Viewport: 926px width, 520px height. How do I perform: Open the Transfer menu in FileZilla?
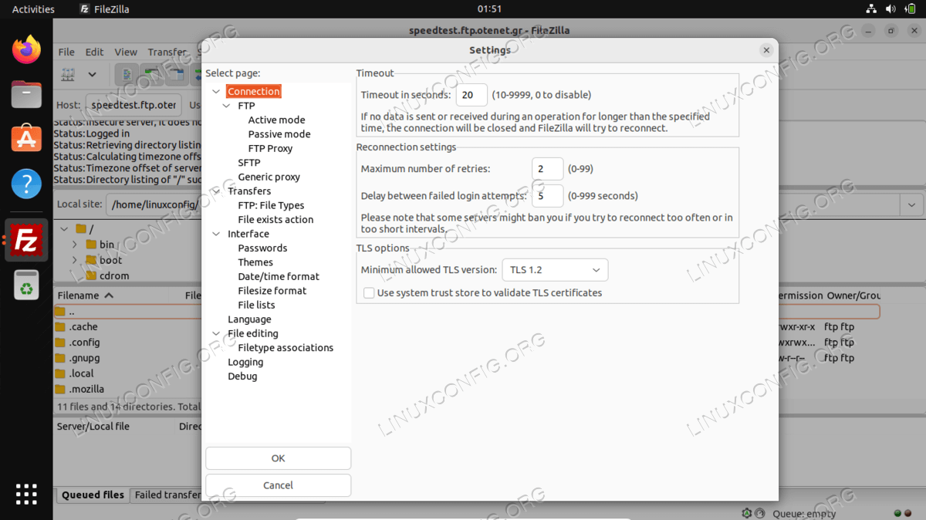(167, 52)
